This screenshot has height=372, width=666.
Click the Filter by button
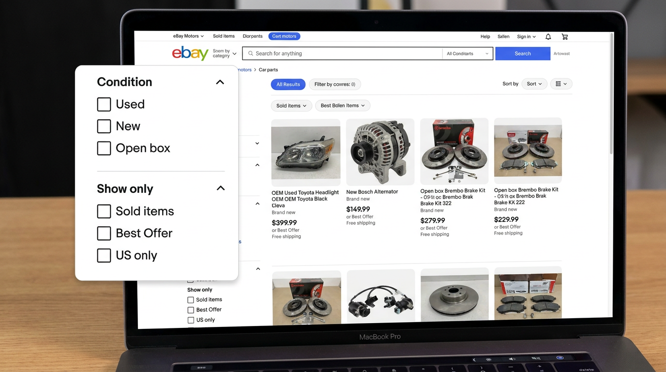tap(335, 84)
